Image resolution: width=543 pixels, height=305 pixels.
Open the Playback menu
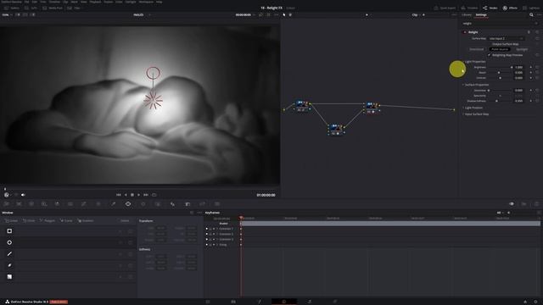[x=95, y=2]
